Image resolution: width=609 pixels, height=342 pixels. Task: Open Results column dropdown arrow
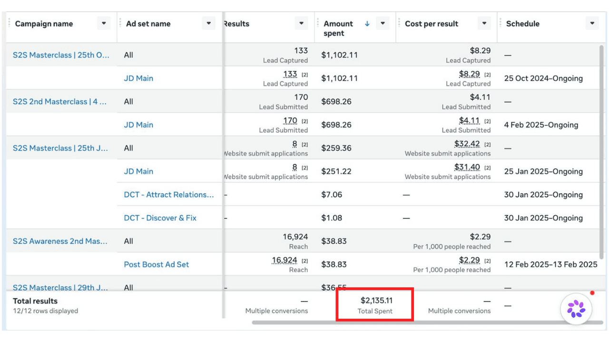point(301,23)
